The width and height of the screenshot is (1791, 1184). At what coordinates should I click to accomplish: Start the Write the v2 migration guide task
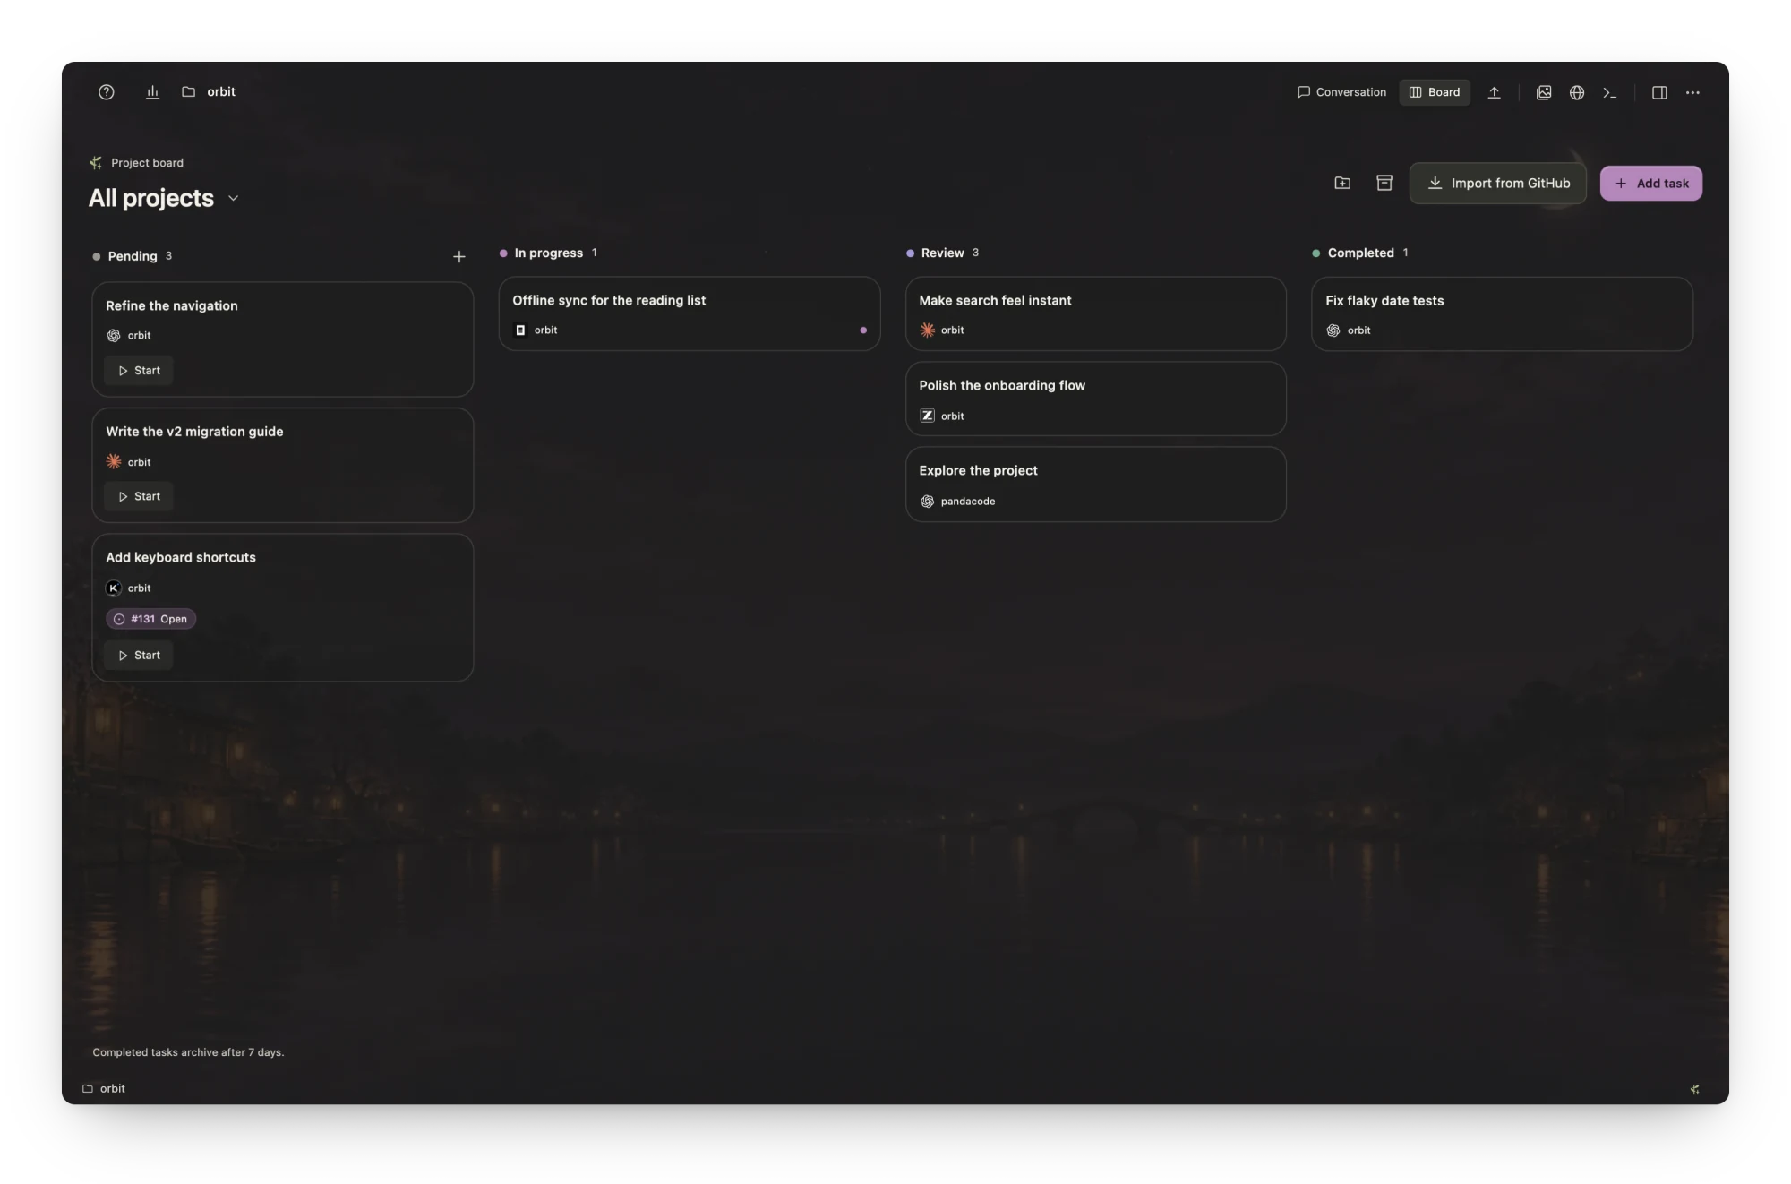139,497
